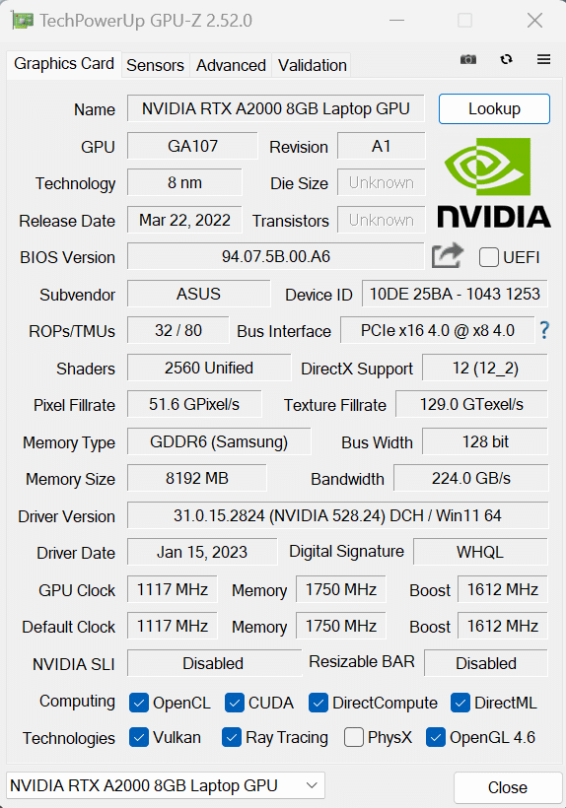Click the BIOS export share arrow icon
This screenshot has height=808, width=566.
pos(448,255)
